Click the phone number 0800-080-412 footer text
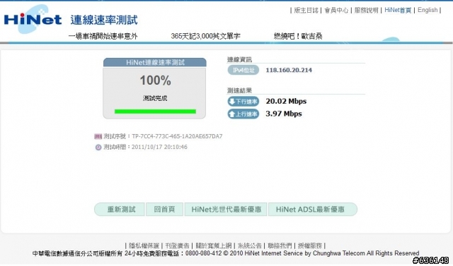The image size is (453, 266). (203, 253)
